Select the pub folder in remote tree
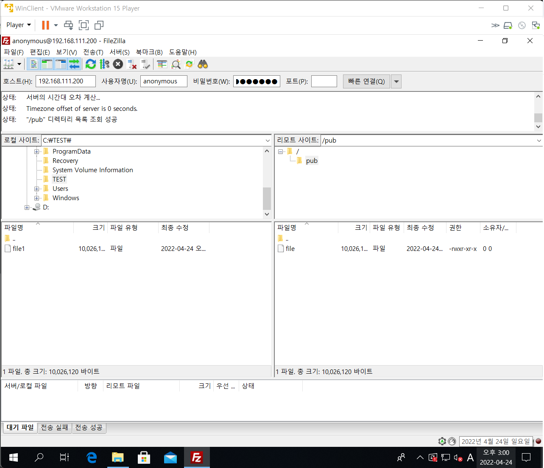Image resolution: width=544 pixels, height=468 pixels. pyautogui.click(x=312, y=161)
